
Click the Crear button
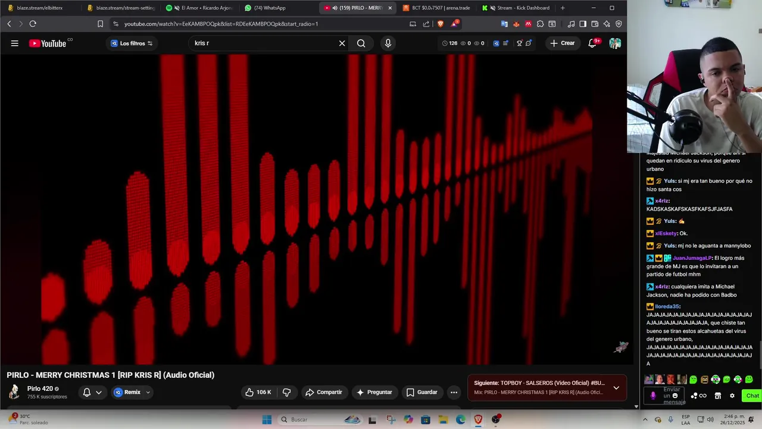(563, 43)
